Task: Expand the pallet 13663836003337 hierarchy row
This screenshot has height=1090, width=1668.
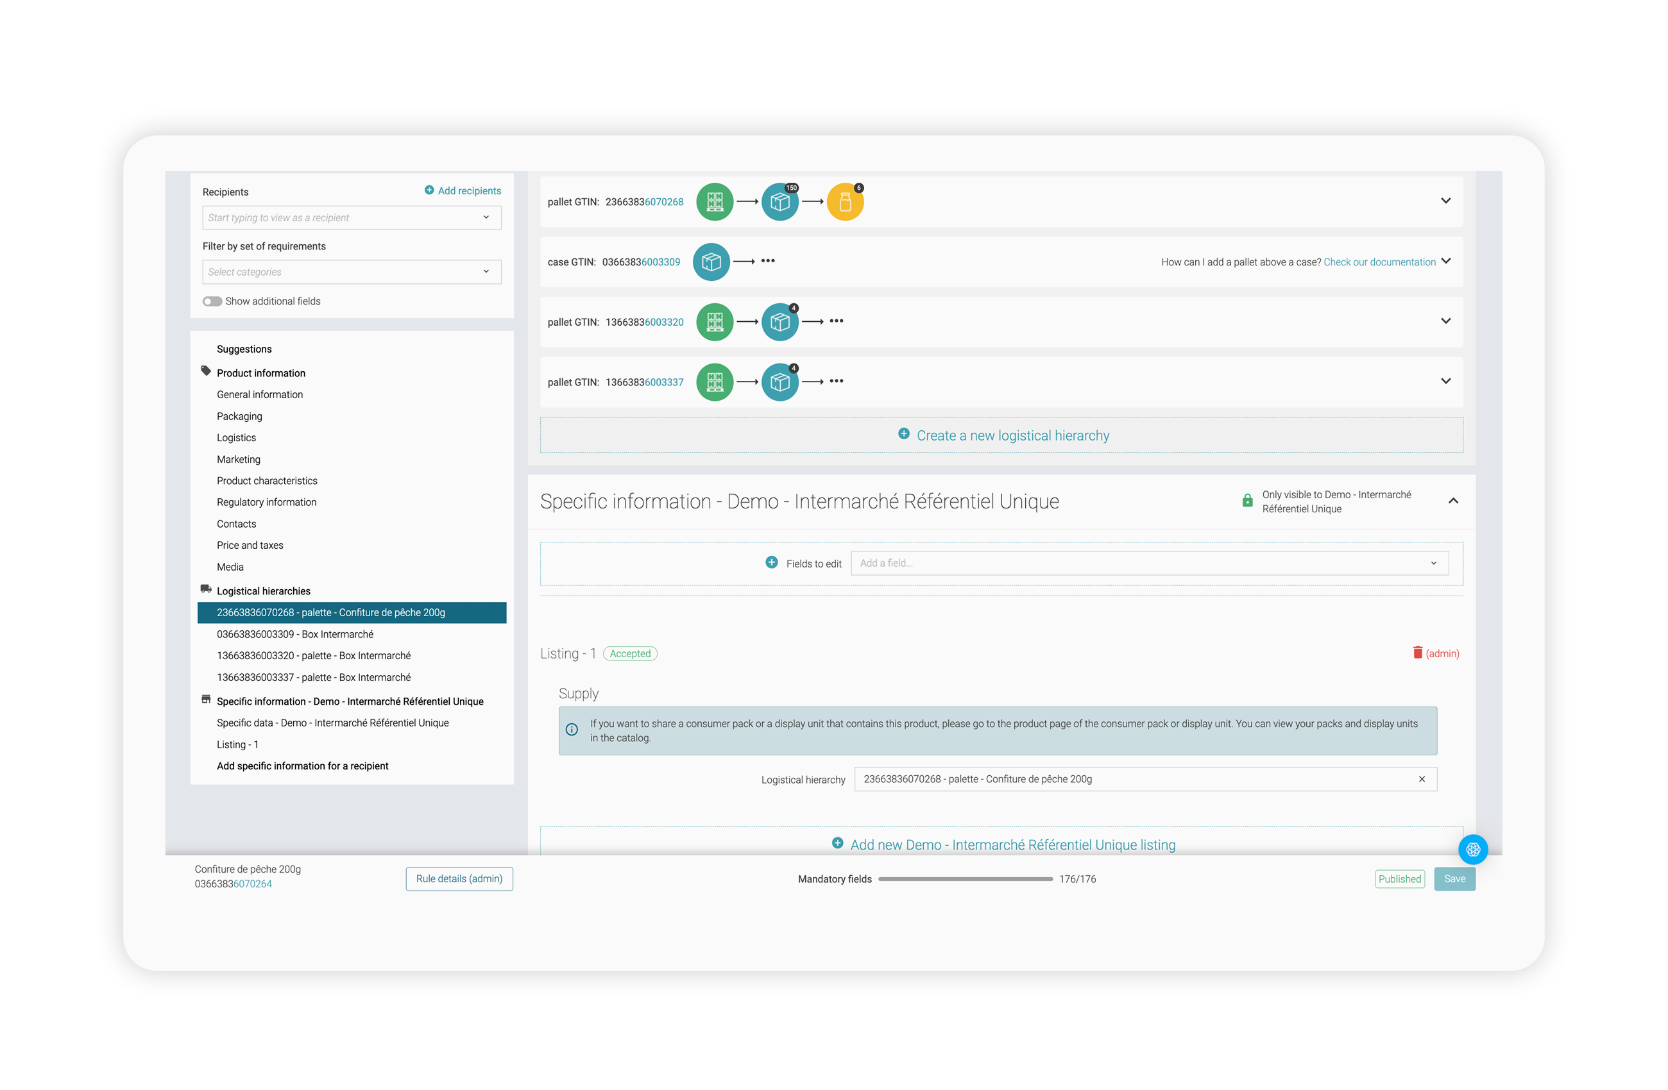Action: [1445, 382]
